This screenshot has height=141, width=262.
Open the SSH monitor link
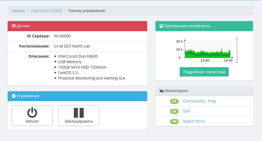click(x=186, y=111)
